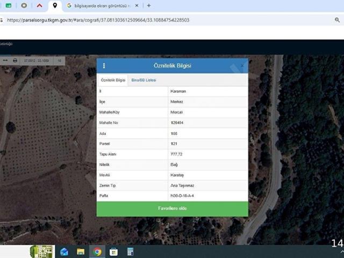Click the Ada value 166

click(174, 133)
